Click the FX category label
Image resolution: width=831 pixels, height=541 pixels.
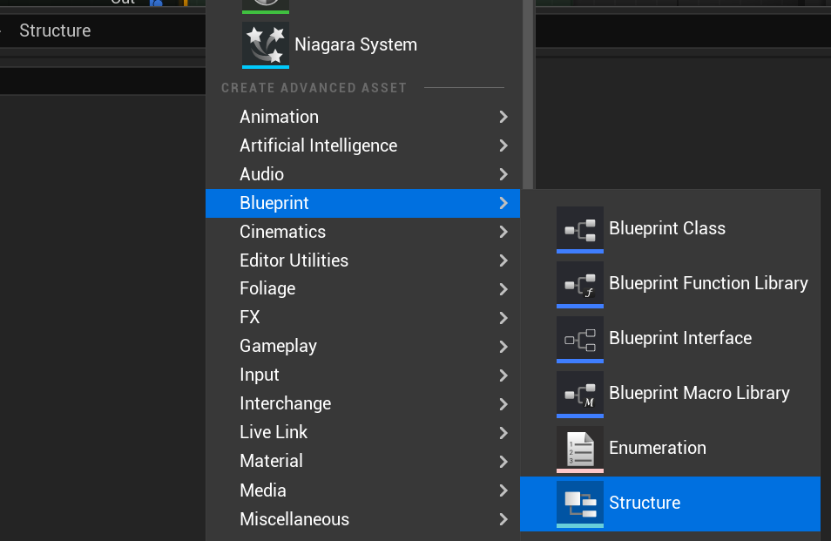250,317
